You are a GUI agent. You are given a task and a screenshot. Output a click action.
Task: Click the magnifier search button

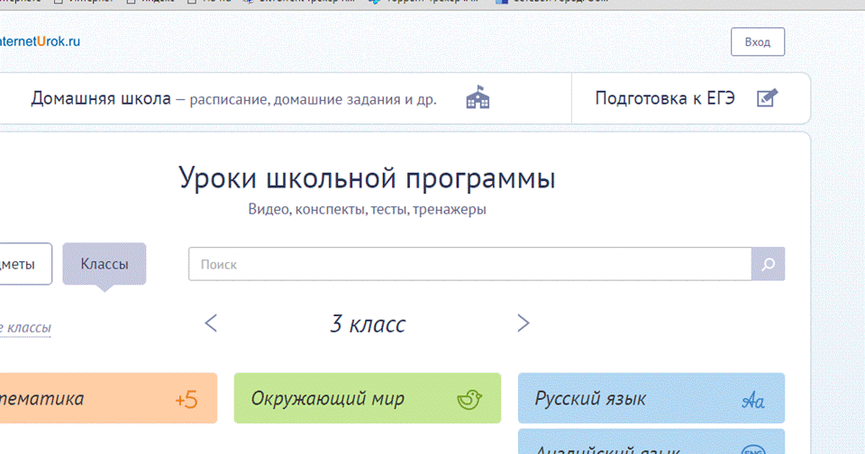click(768, 264)
